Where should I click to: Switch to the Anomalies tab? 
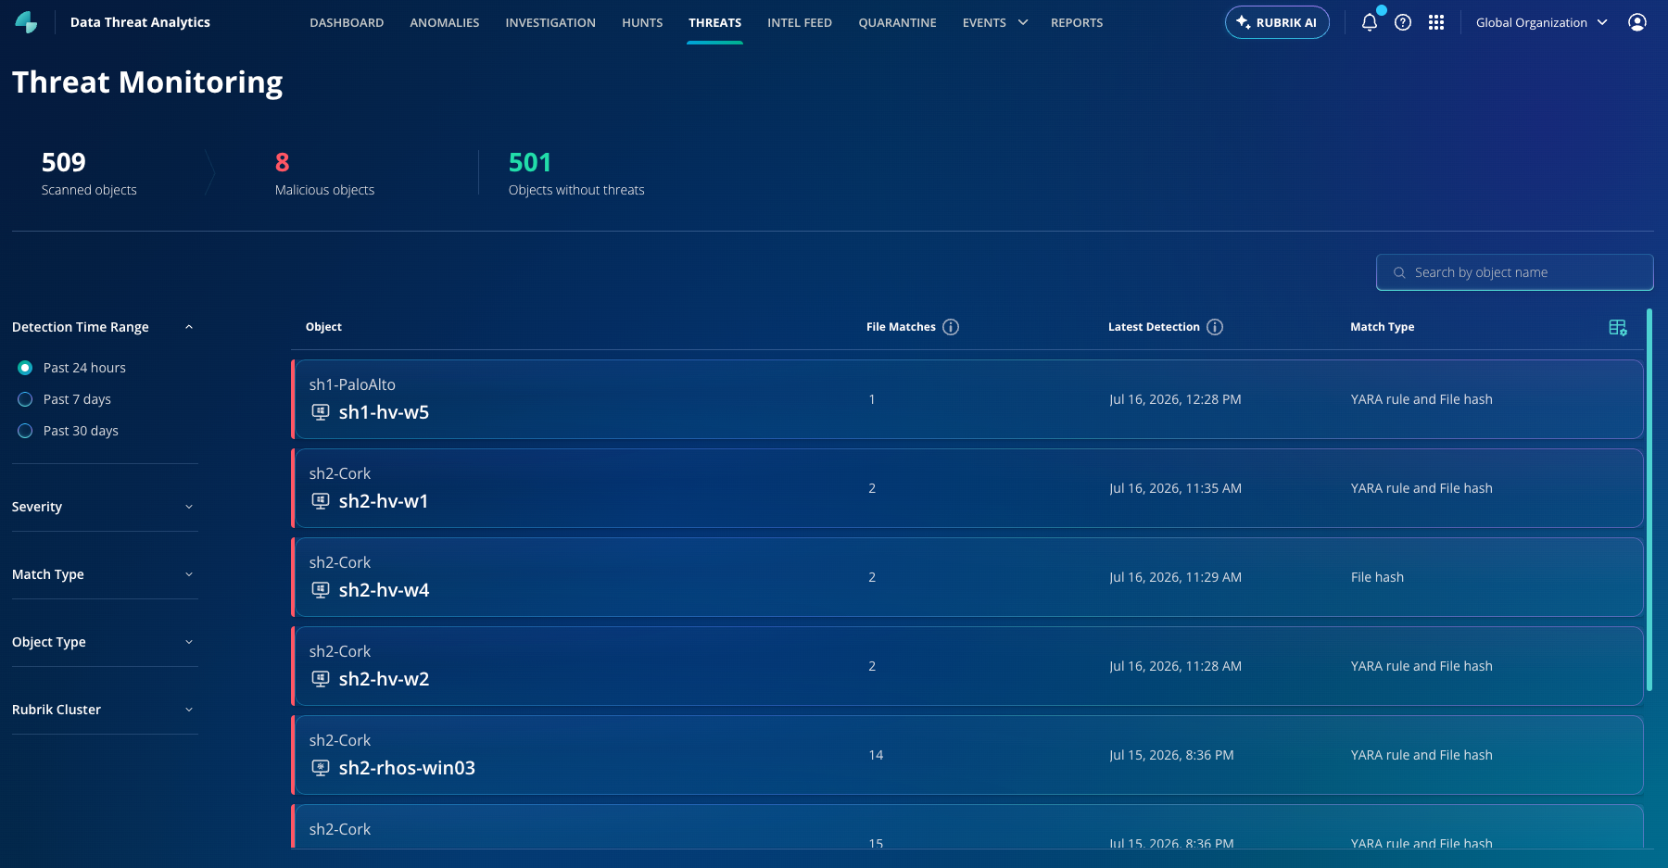445,22
